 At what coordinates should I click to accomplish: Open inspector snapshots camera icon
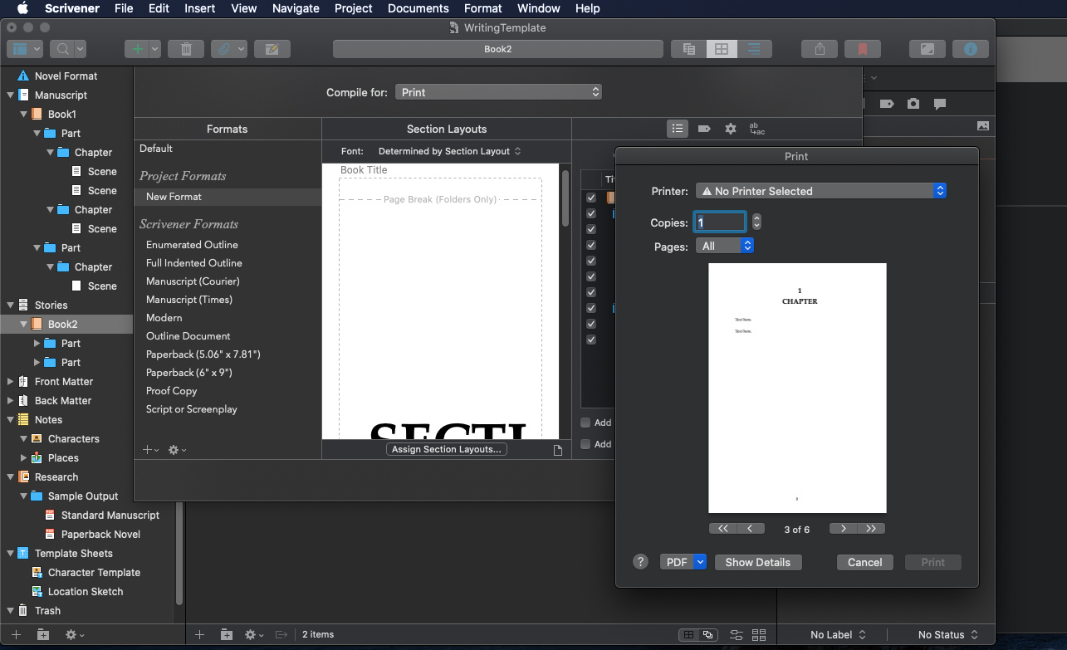pyautogui.click(x=913, y=104)
